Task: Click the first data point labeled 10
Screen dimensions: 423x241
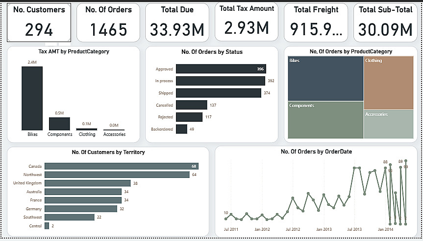Action: (x=226, y=219)
